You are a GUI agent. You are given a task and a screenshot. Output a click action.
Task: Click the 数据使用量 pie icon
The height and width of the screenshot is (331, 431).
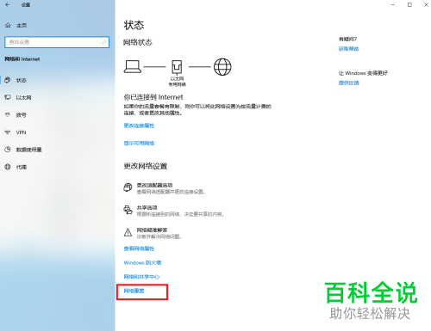click(x=8, y=150)
